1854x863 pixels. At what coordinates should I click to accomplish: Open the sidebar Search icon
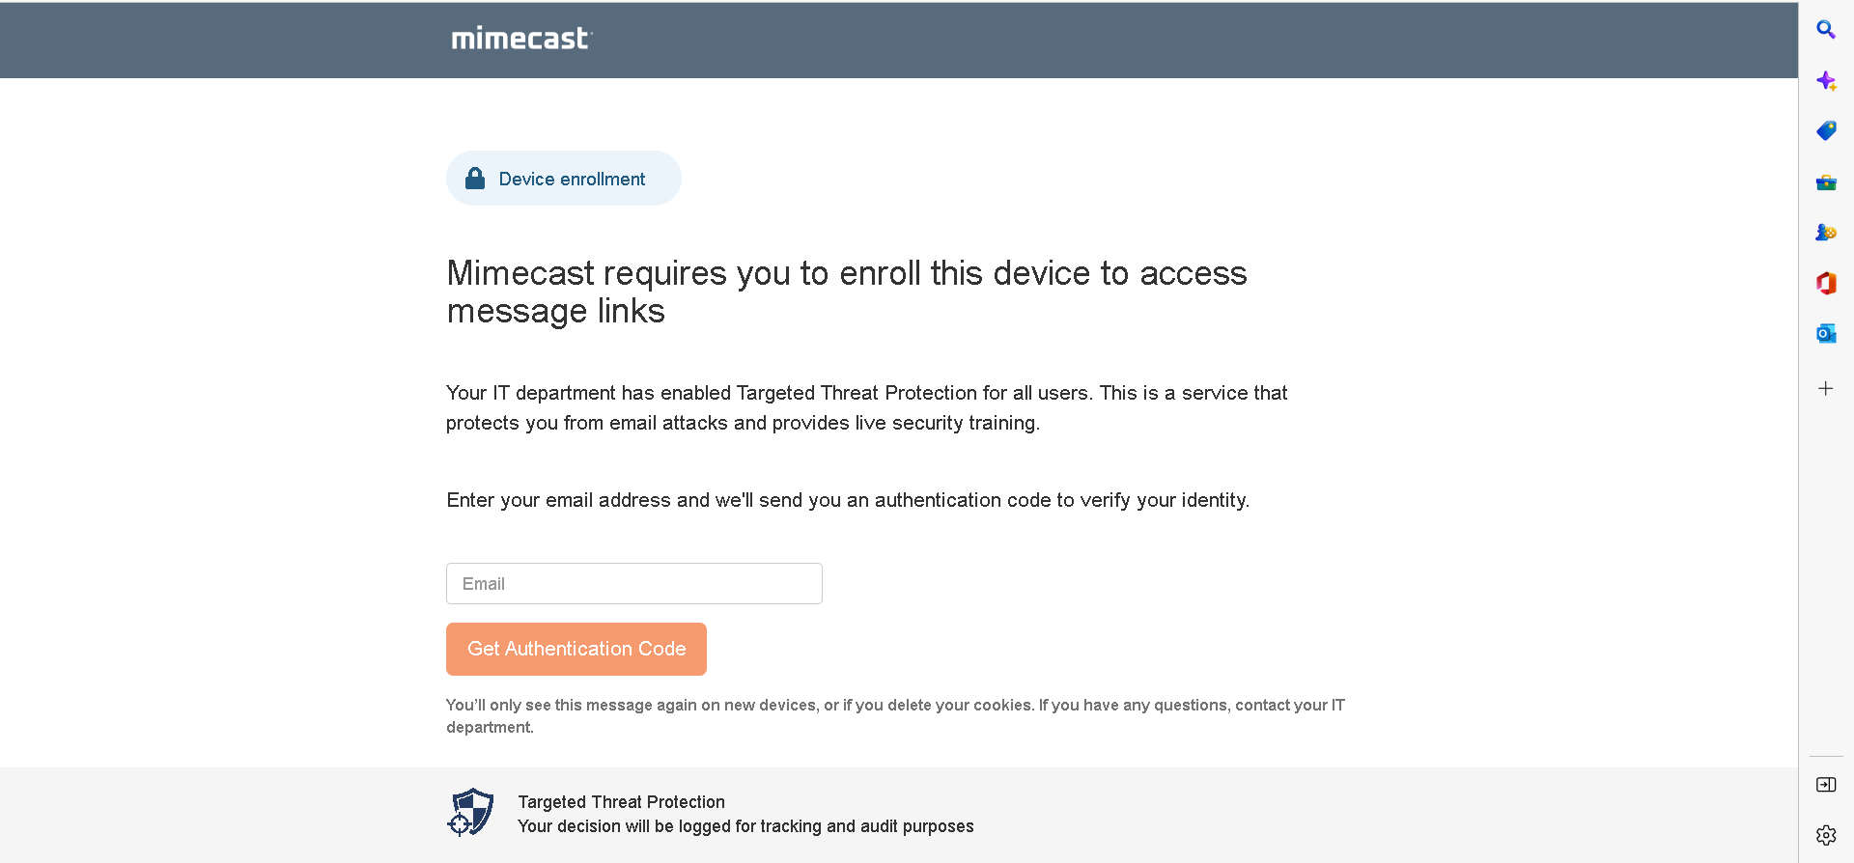point(1825,30)
